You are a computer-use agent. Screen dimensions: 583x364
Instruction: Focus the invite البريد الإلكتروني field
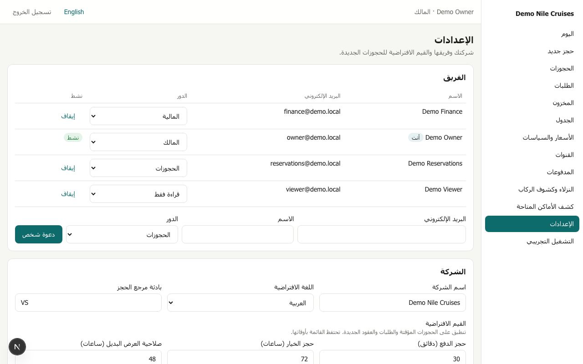coord(382,234)
